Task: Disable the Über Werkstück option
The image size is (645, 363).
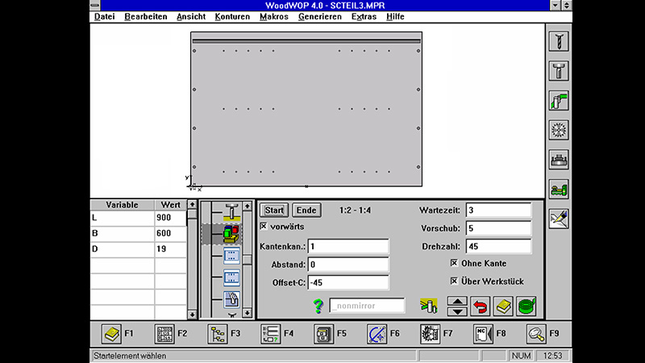Action: pyautogui.click(x=454, y=281)
